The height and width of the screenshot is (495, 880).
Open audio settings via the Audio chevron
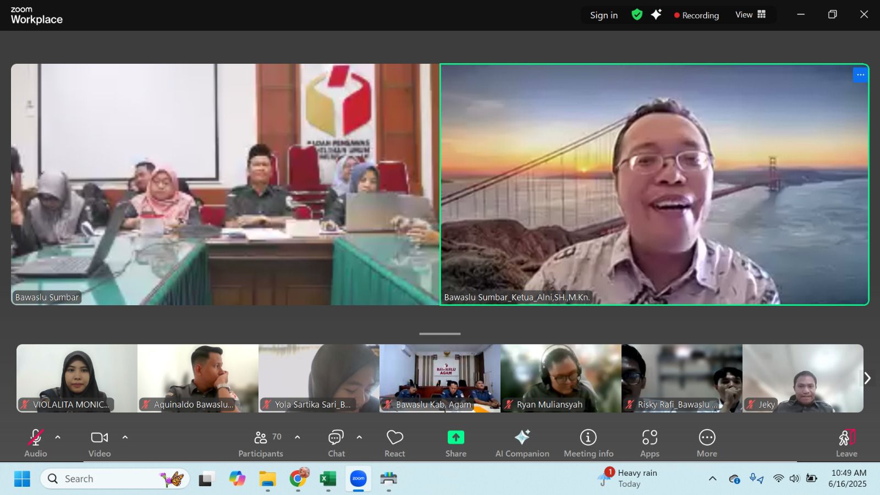point(58,437)
